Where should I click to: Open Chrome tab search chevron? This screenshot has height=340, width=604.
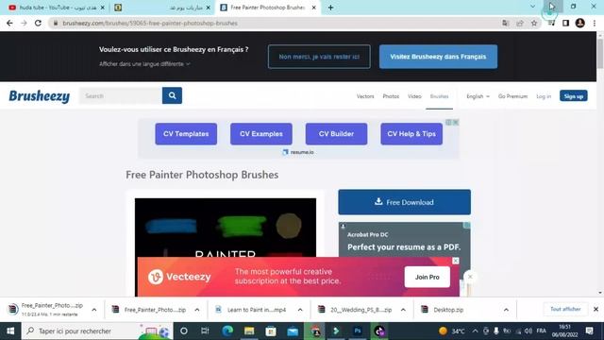tap(532, 7)
